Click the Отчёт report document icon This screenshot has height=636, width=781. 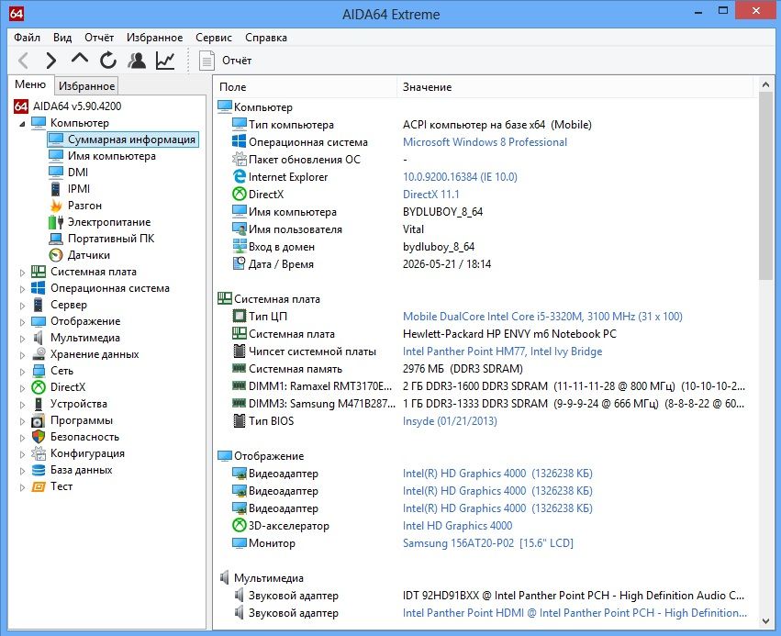tap(206, 61)
